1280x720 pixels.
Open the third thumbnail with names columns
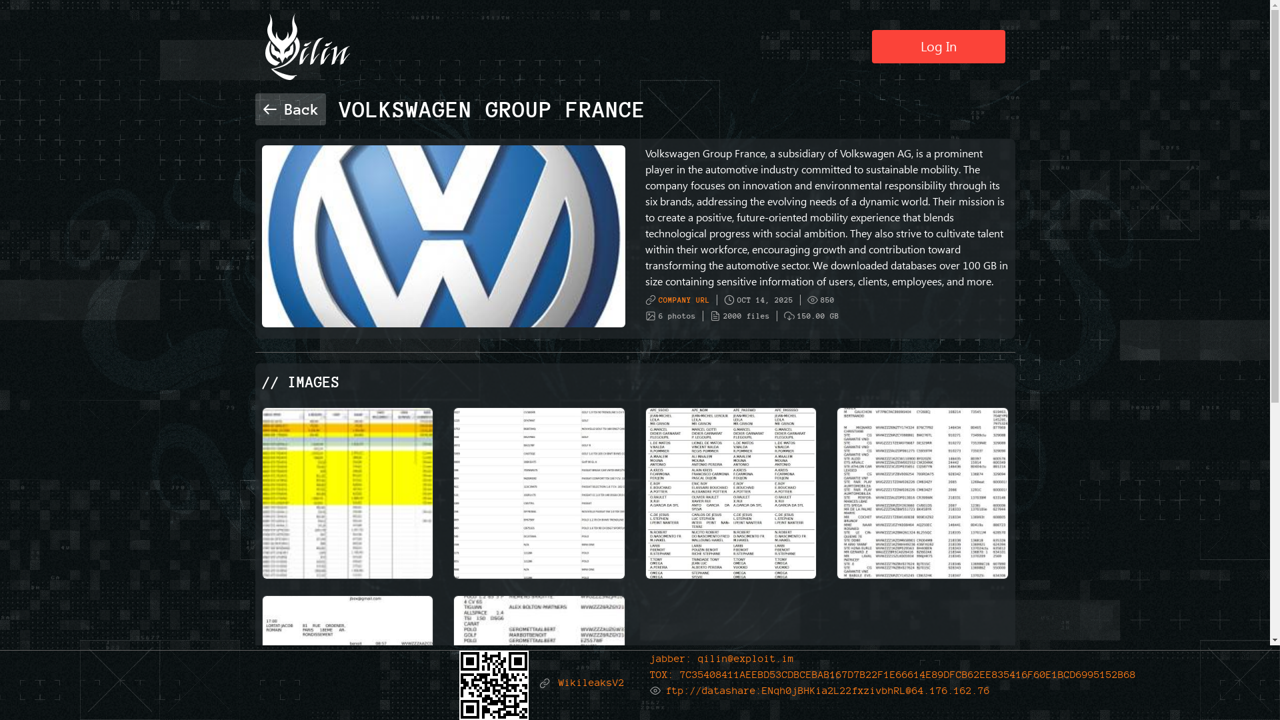[x=730, y=493]
